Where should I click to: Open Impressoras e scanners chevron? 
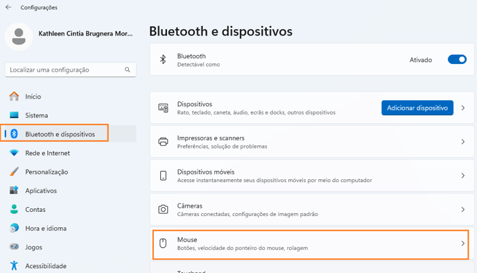[x=463, y=142]
